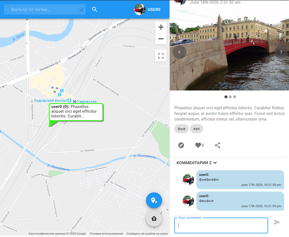Click the compass navigate icon
Screen dimensions: 289x237
click(181, 145)
